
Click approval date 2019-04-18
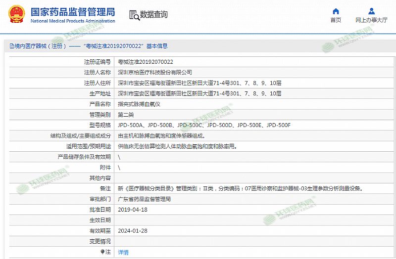[133, 210]
